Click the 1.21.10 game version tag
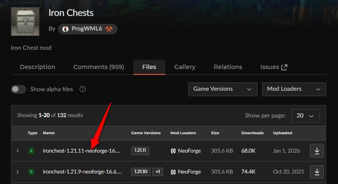Screen dimensions: 338x184 coord(141,172)
